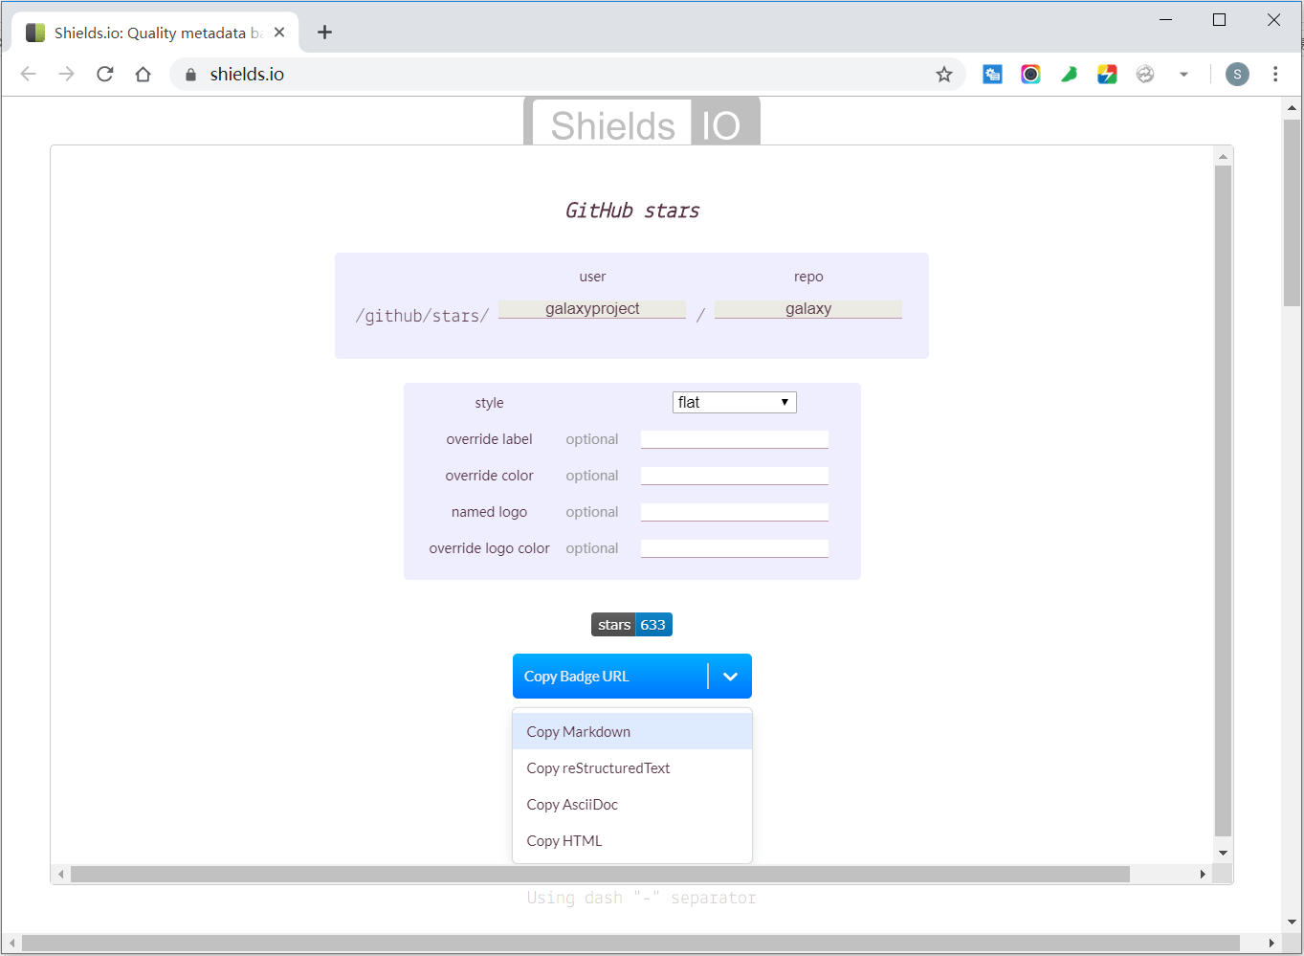Open the multicolor square extension icon
Viewport: 1304px width, 956px height.
[1107, 74]
